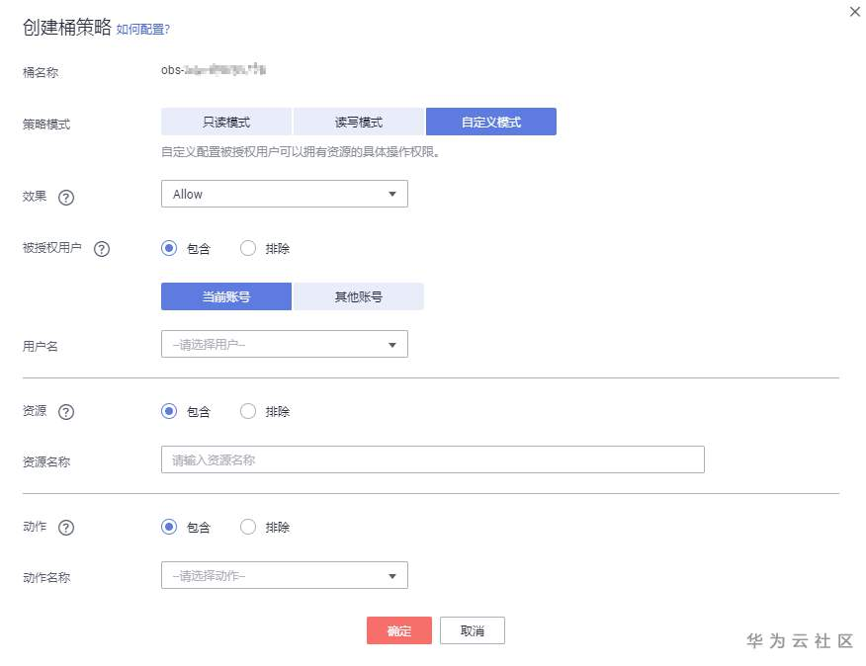866x666 pixels.
Task: Click the help icon next to 效果
Action: tap(66, 198)
